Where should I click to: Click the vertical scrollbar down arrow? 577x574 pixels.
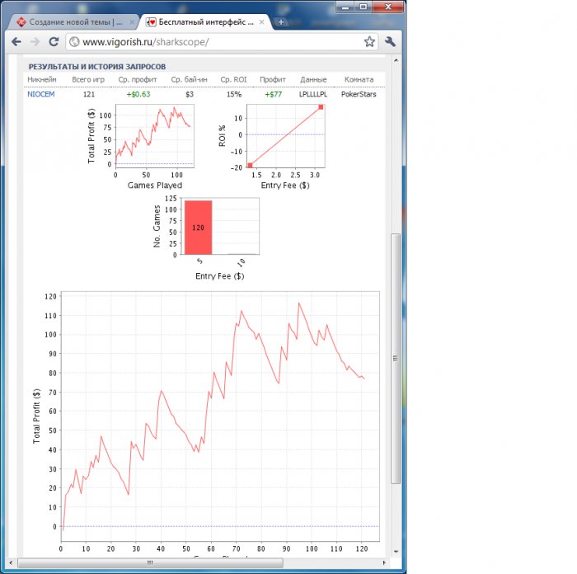396,552
